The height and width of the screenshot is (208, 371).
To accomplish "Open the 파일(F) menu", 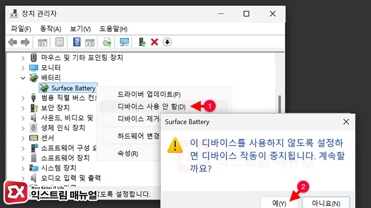I will (x=21, y=29).
